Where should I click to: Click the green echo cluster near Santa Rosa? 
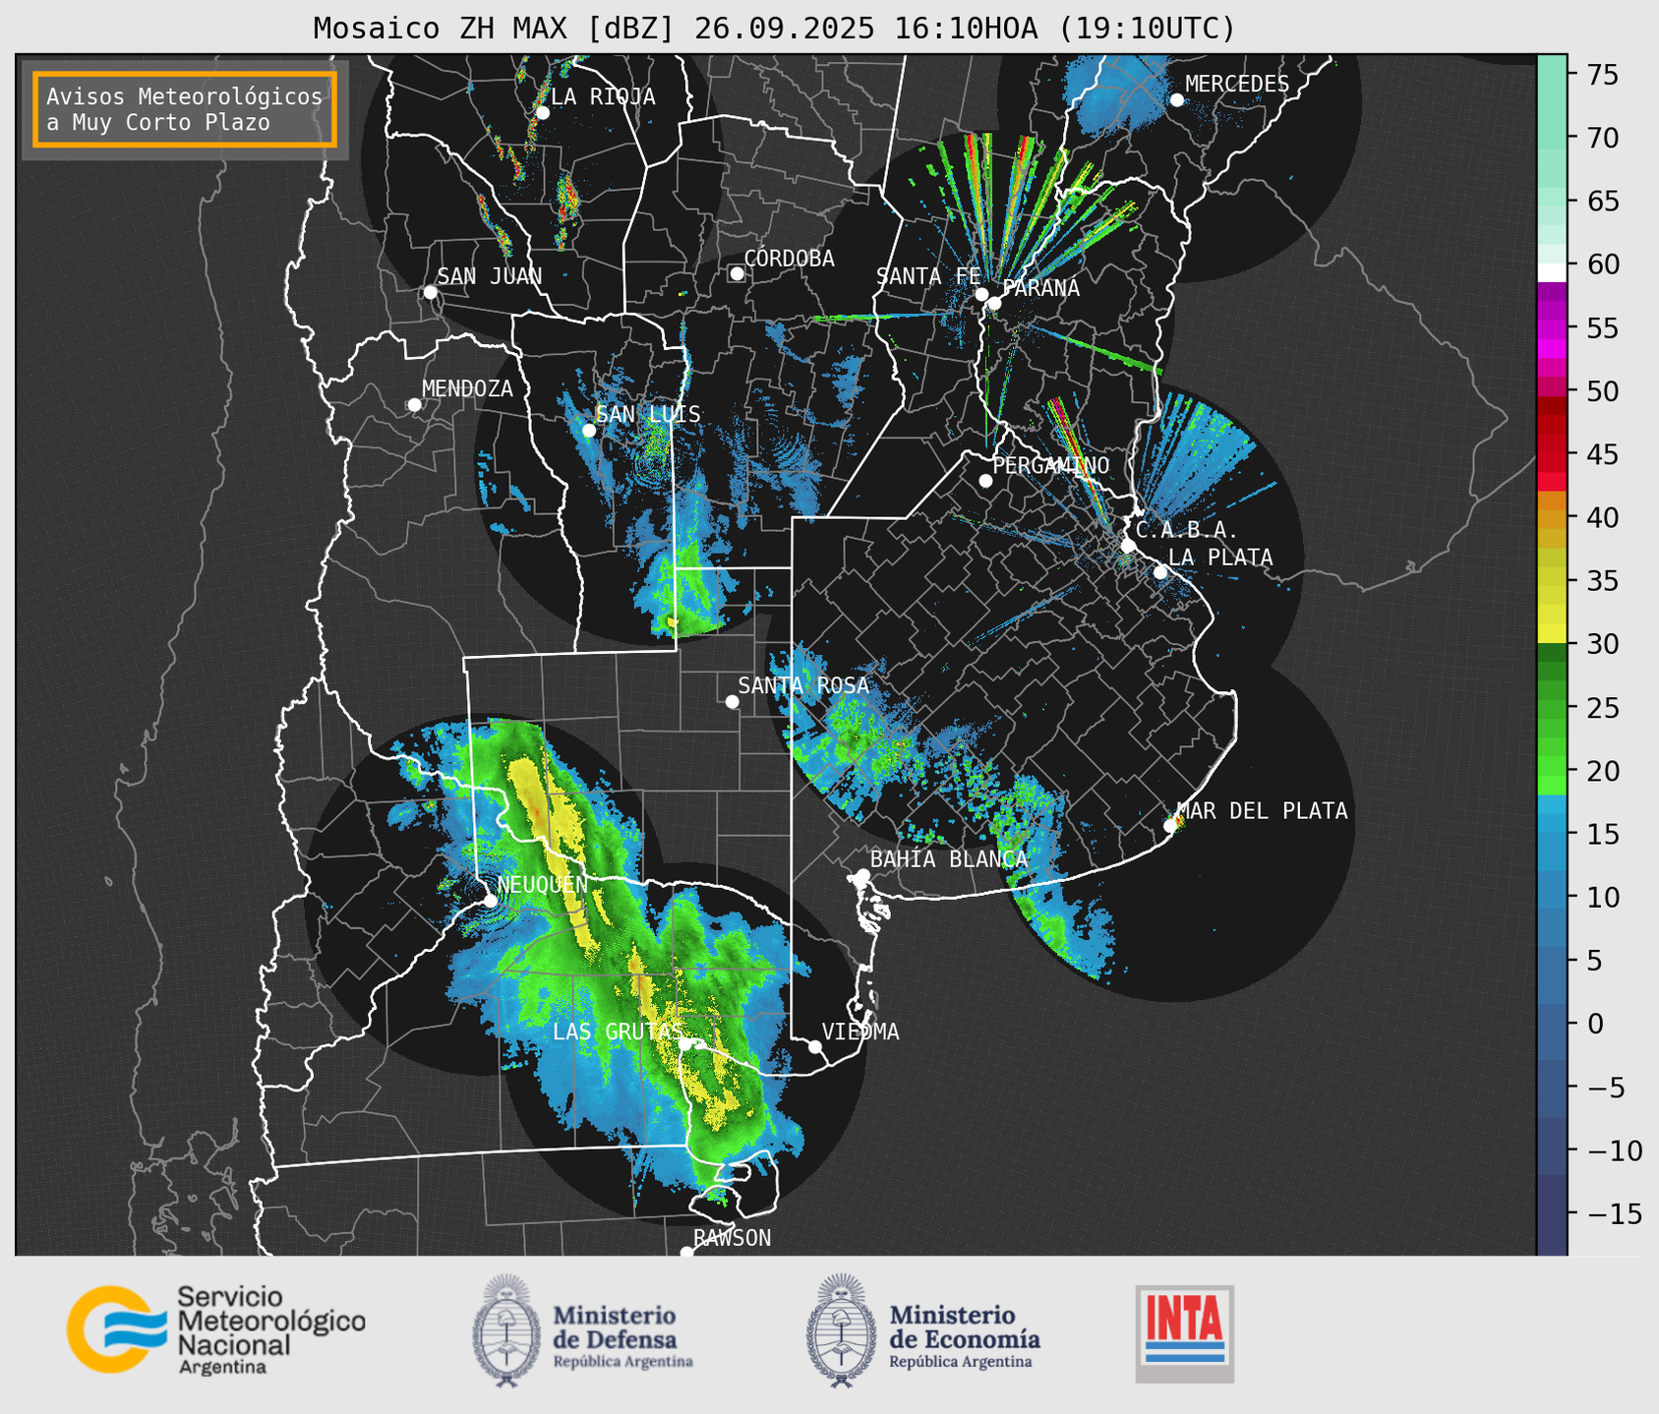[x=858, y=733]
